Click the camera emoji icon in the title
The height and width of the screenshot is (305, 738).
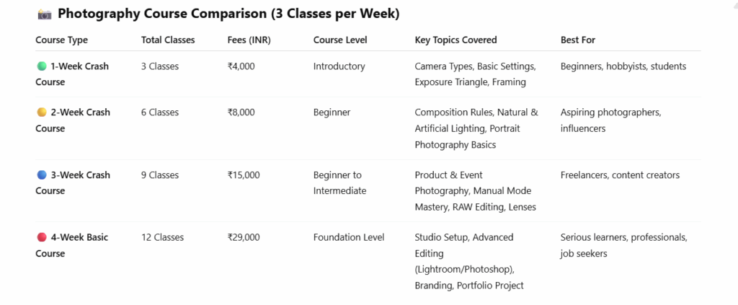pos(44,14)
